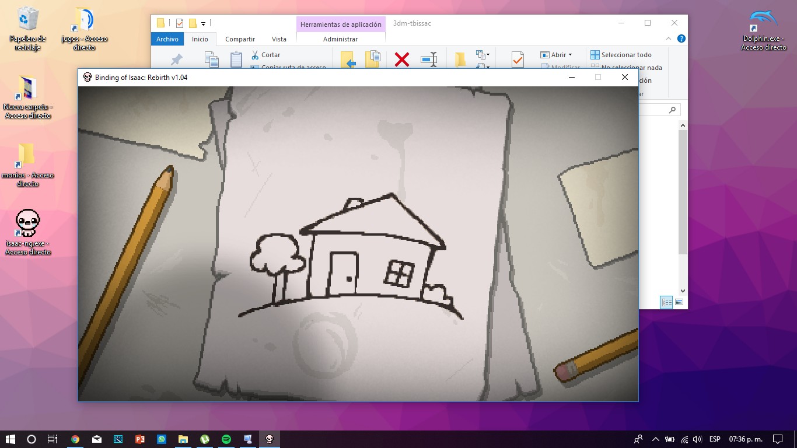Click Seleccionar todo in Explorer ribbon
The width and height of the screenshot is (797, 448).
pyautogui.click(x=621, y=55)
